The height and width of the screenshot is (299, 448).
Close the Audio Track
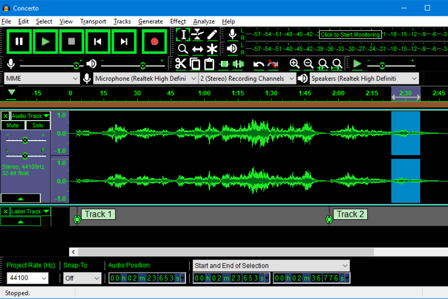tap(5, 116)
